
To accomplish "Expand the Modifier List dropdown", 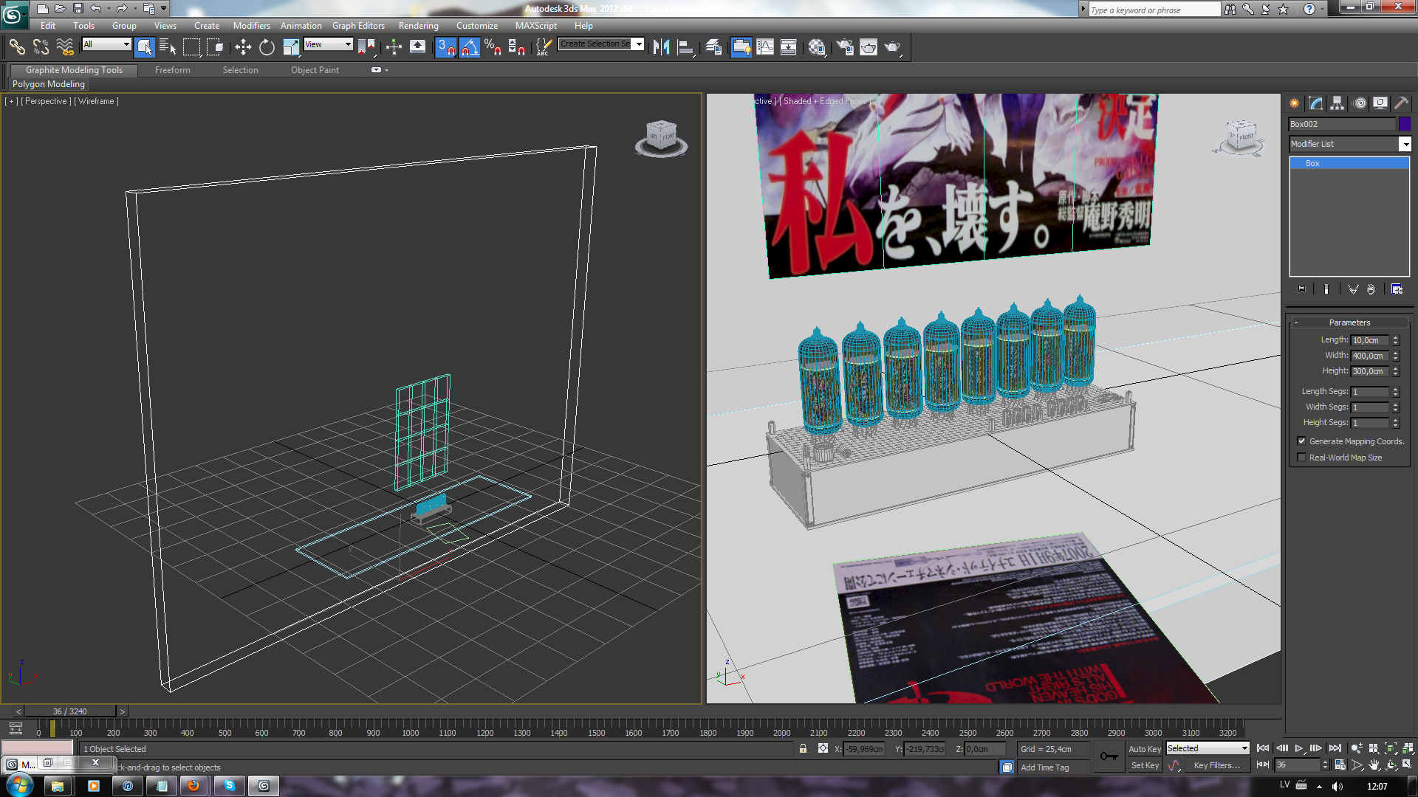I will pos(1405,145).
